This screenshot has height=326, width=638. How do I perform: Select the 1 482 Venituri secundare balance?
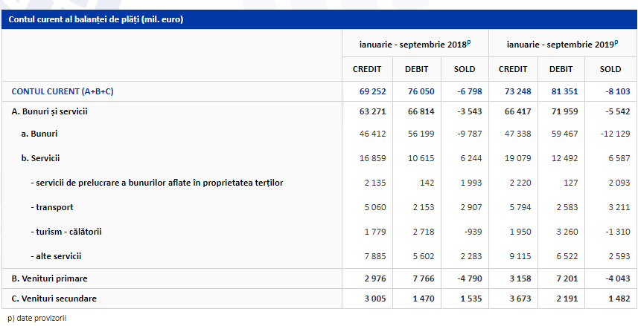[619, 299]
